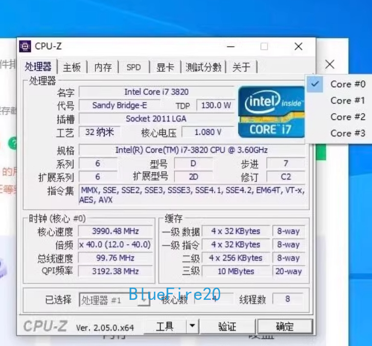Click the CPU-Z app icon in the title bar
372x346 pixels.
(x=25, y=46)
